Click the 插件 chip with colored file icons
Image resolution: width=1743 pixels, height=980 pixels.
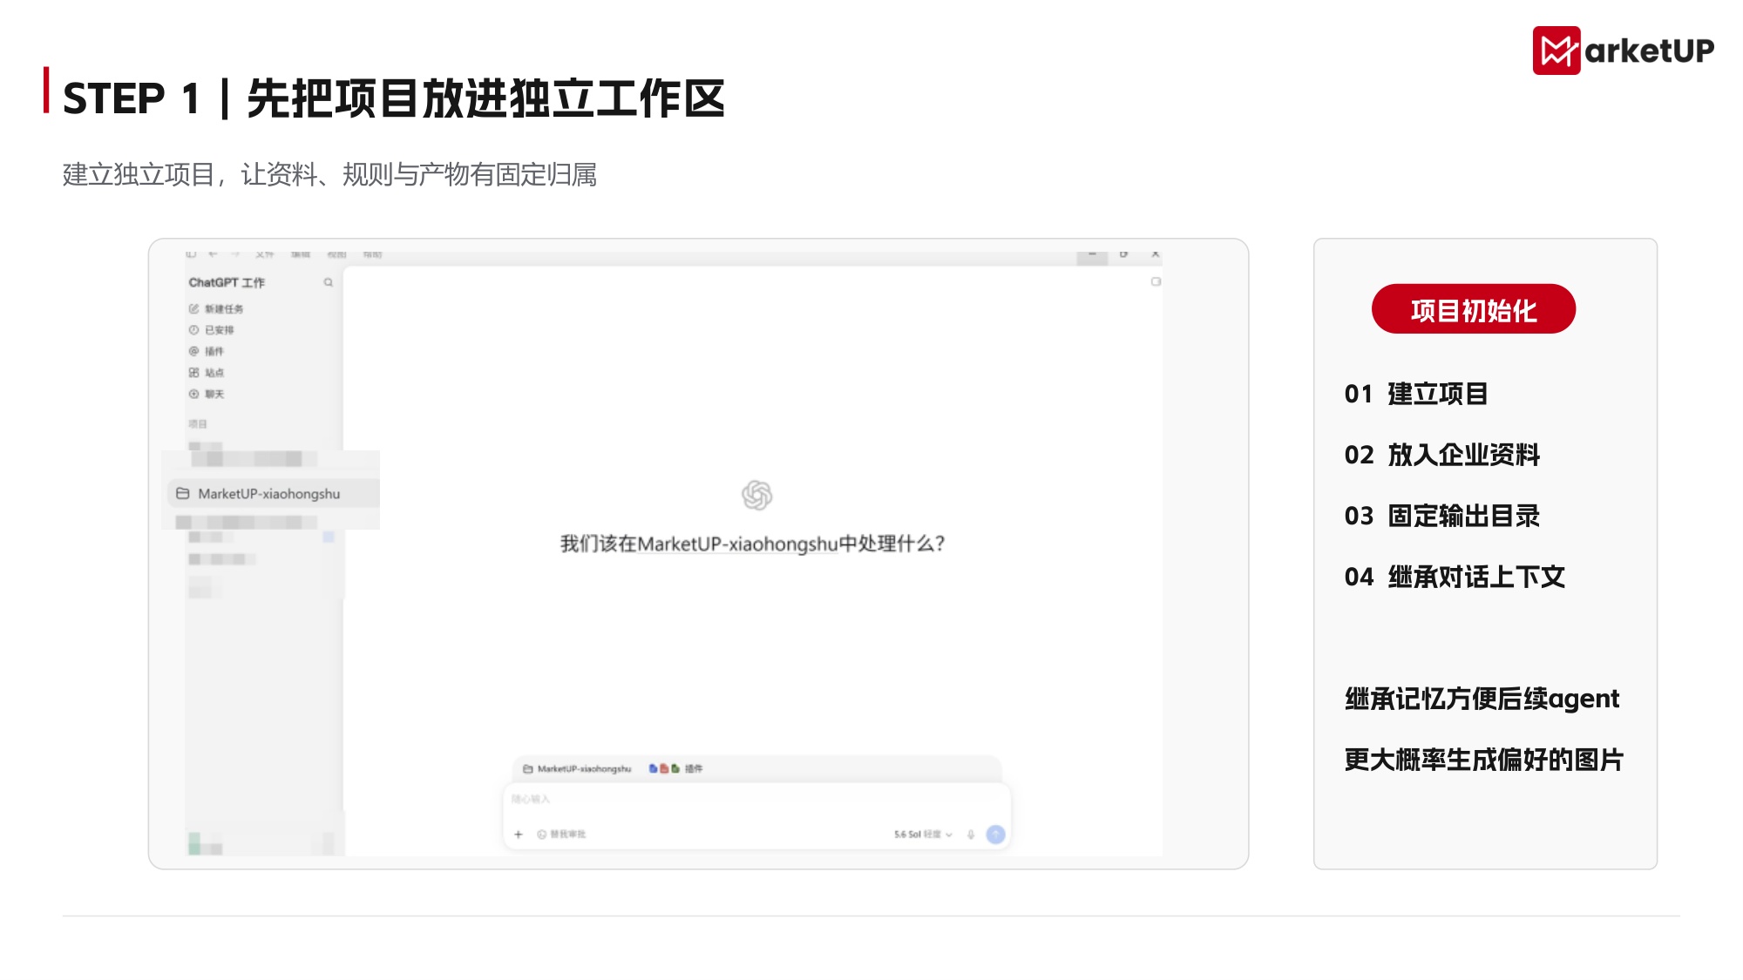pos(676,768)
